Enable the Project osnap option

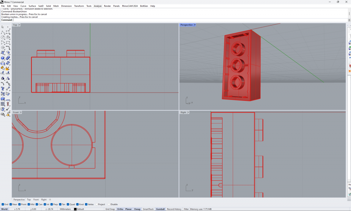point(96,204)
